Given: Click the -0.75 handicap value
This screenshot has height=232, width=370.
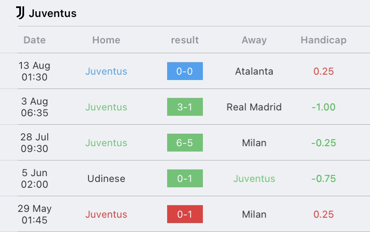Looking at the screenshot, I should [x=324, y=178].
